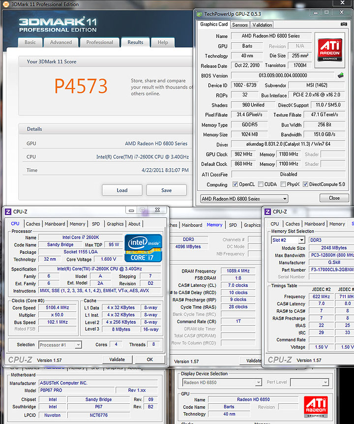Open the About tab in left CPU-Z window

click(x=134, y=224)
